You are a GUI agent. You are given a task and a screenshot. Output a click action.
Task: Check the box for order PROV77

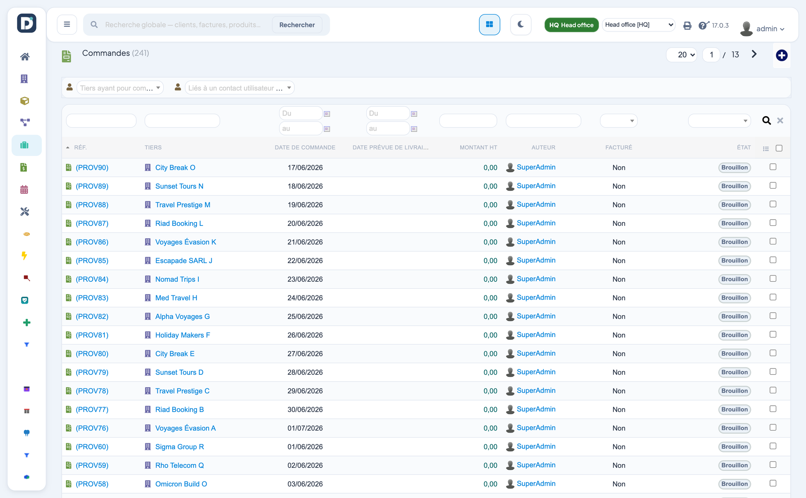773,409
